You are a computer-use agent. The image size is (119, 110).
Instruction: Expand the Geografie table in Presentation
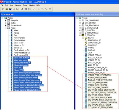click(x=6, y=21)
